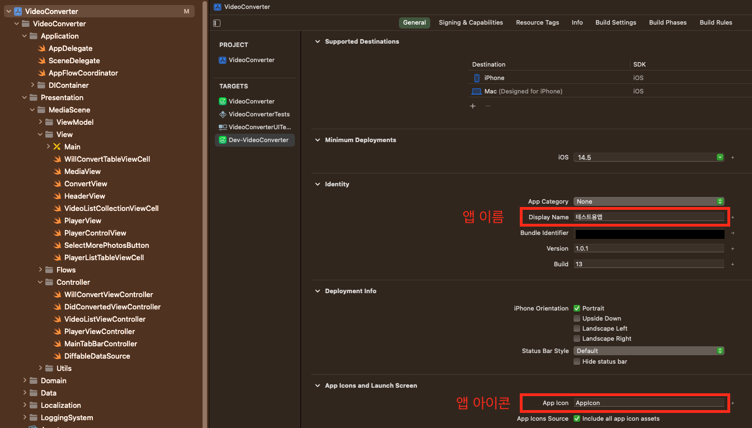Check Hide status bar option

[x=577, y=361]
